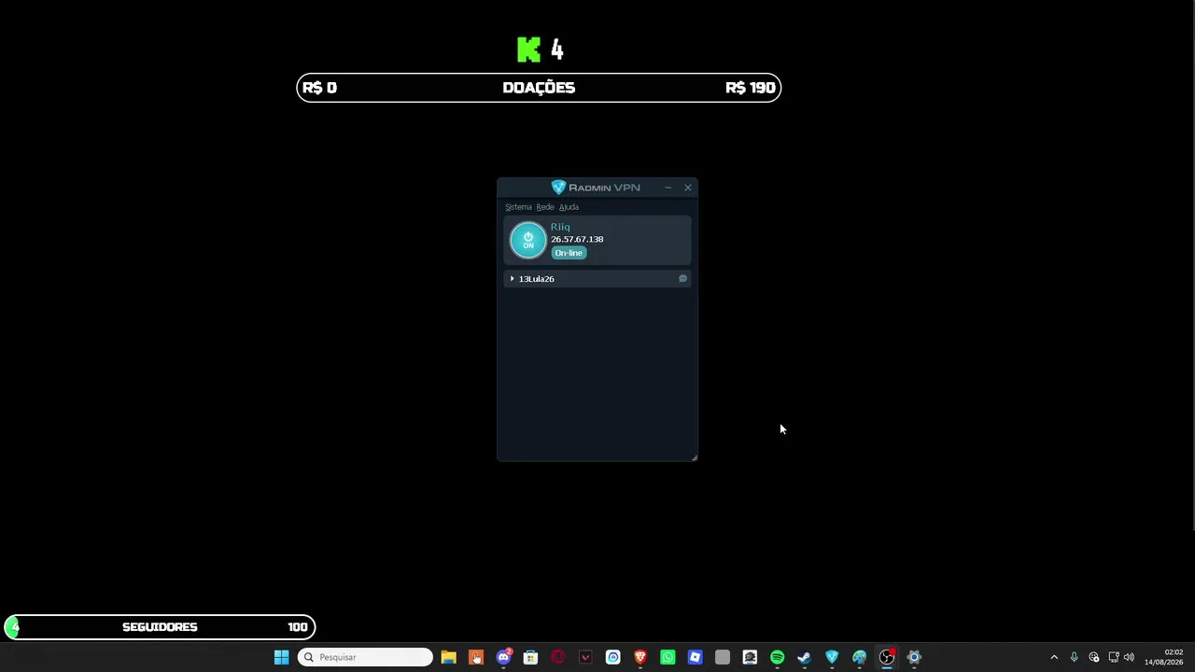Open the black and white app icon in taskbar

(x=750, y=657)
